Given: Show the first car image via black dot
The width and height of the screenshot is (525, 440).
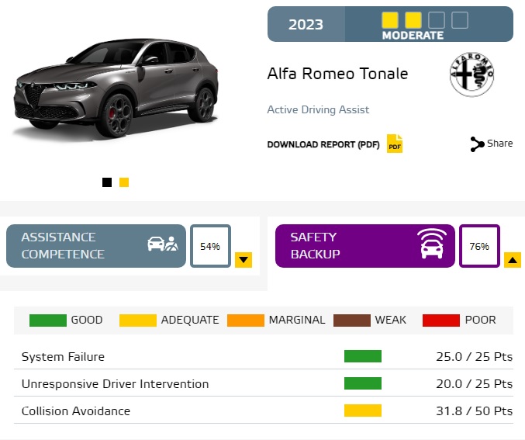Looking at the screenshot, I should coord(107,182).
